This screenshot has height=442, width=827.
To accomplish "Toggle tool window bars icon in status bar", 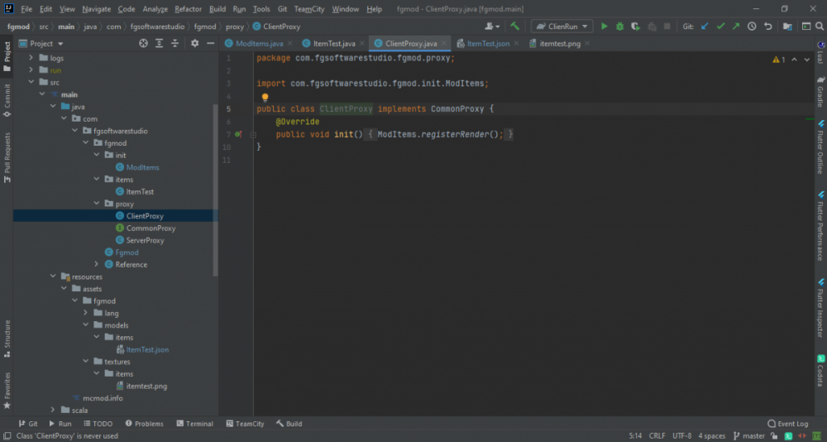I will (x=7, y=435).
